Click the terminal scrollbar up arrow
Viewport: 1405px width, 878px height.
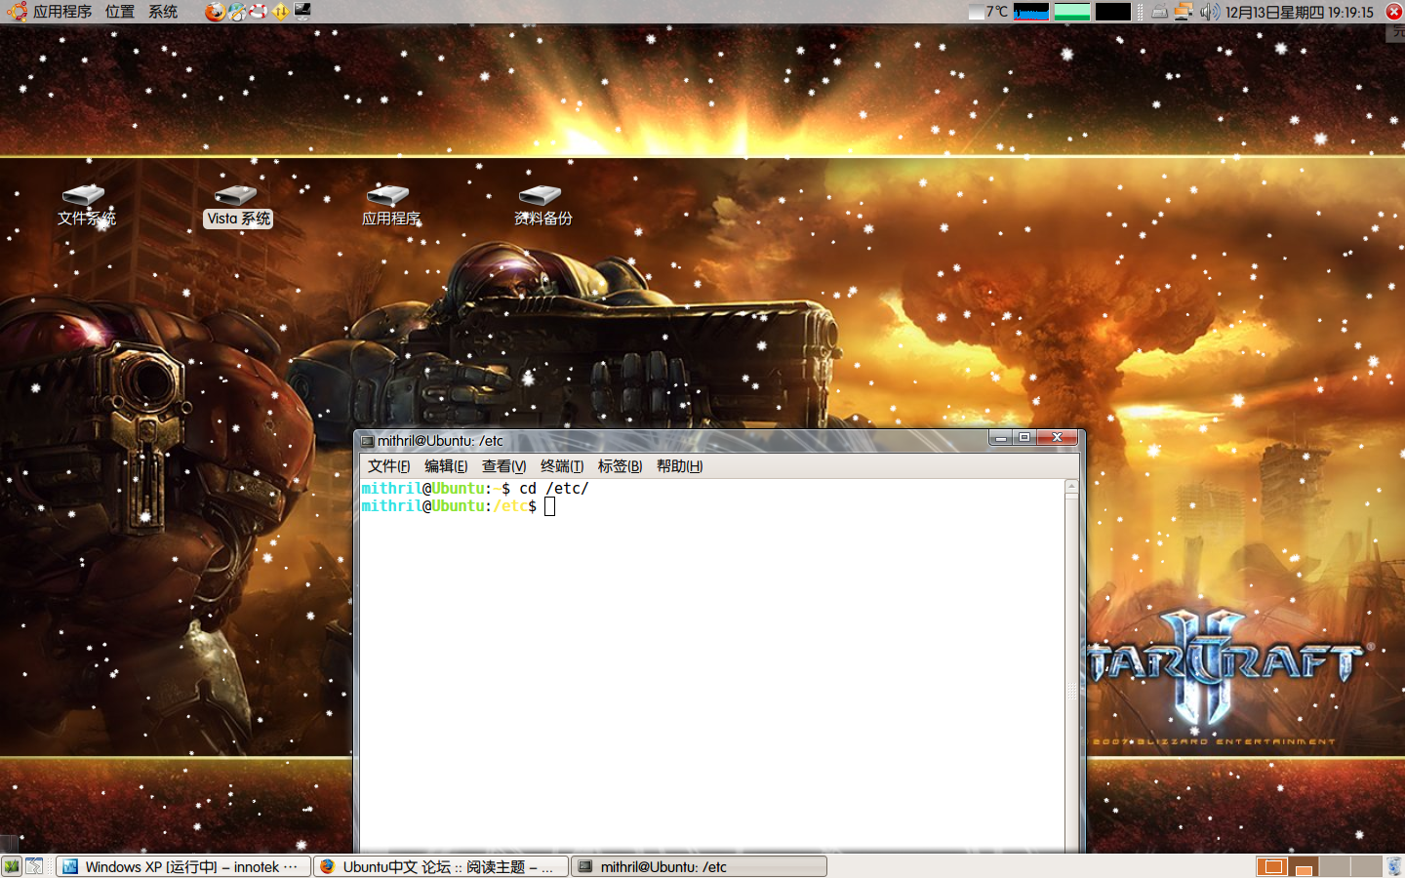pyautogui.click(x=1071, y=486)
